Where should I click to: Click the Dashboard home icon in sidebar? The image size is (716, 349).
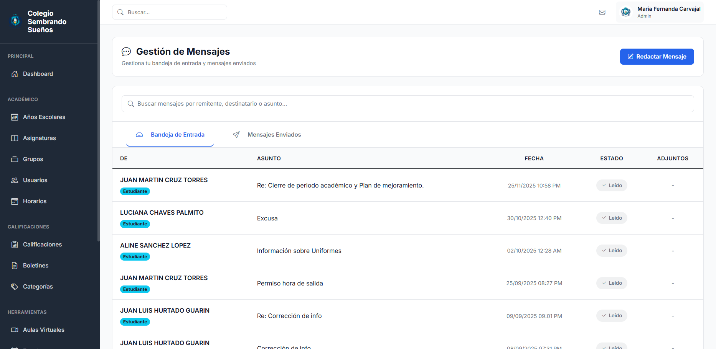[15, 74]
